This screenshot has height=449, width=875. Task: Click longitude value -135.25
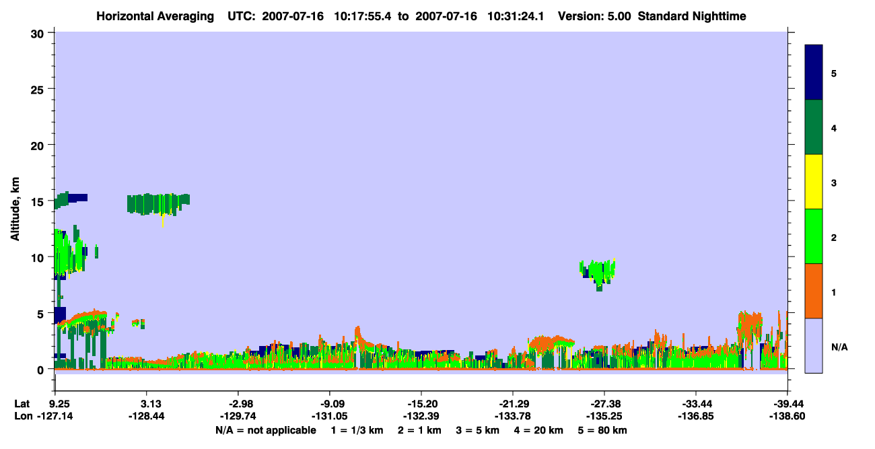(x=604, y=417)
